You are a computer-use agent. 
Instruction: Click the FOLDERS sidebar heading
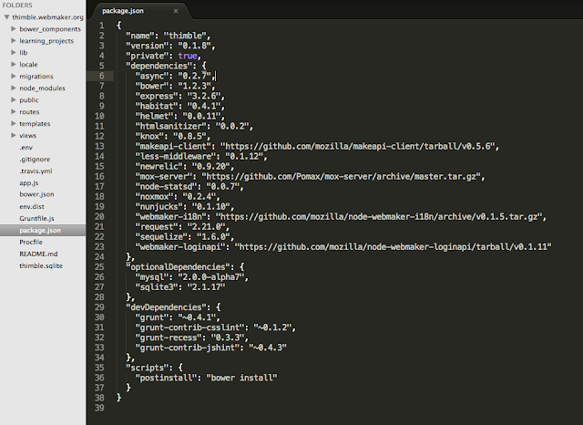(17, 5)
